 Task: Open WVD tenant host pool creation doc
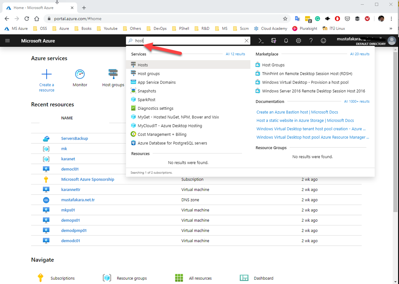tap(311, 129)
